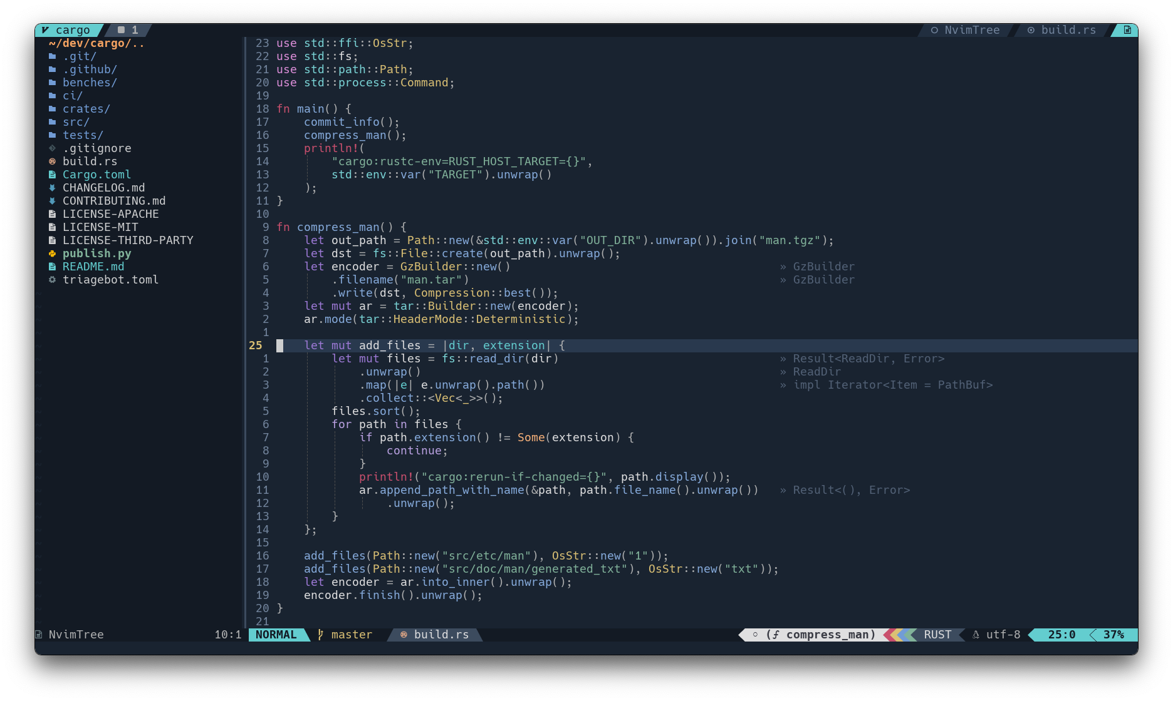
Task: Click the gear icon next to triagebot.toml
Action: pyautogui.click(x=53, y=280)
